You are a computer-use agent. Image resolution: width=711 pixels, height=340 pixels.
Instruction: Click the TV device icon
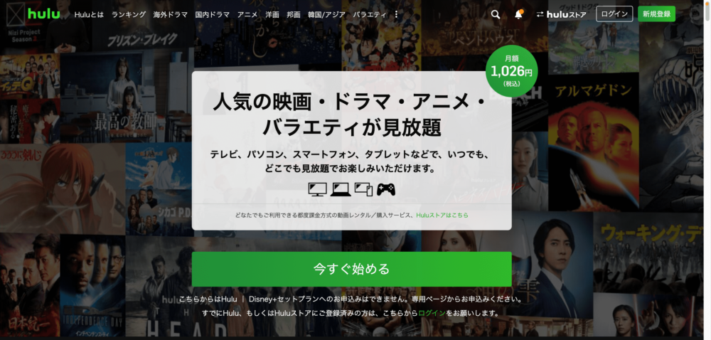[317, 189]
